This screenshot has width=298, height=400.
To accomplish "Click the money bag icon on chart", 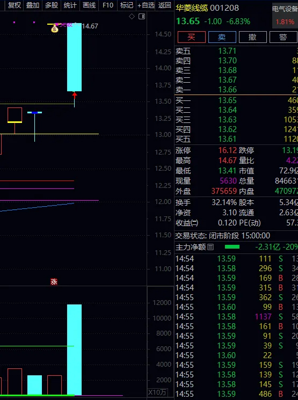I will tap(55, 29).
